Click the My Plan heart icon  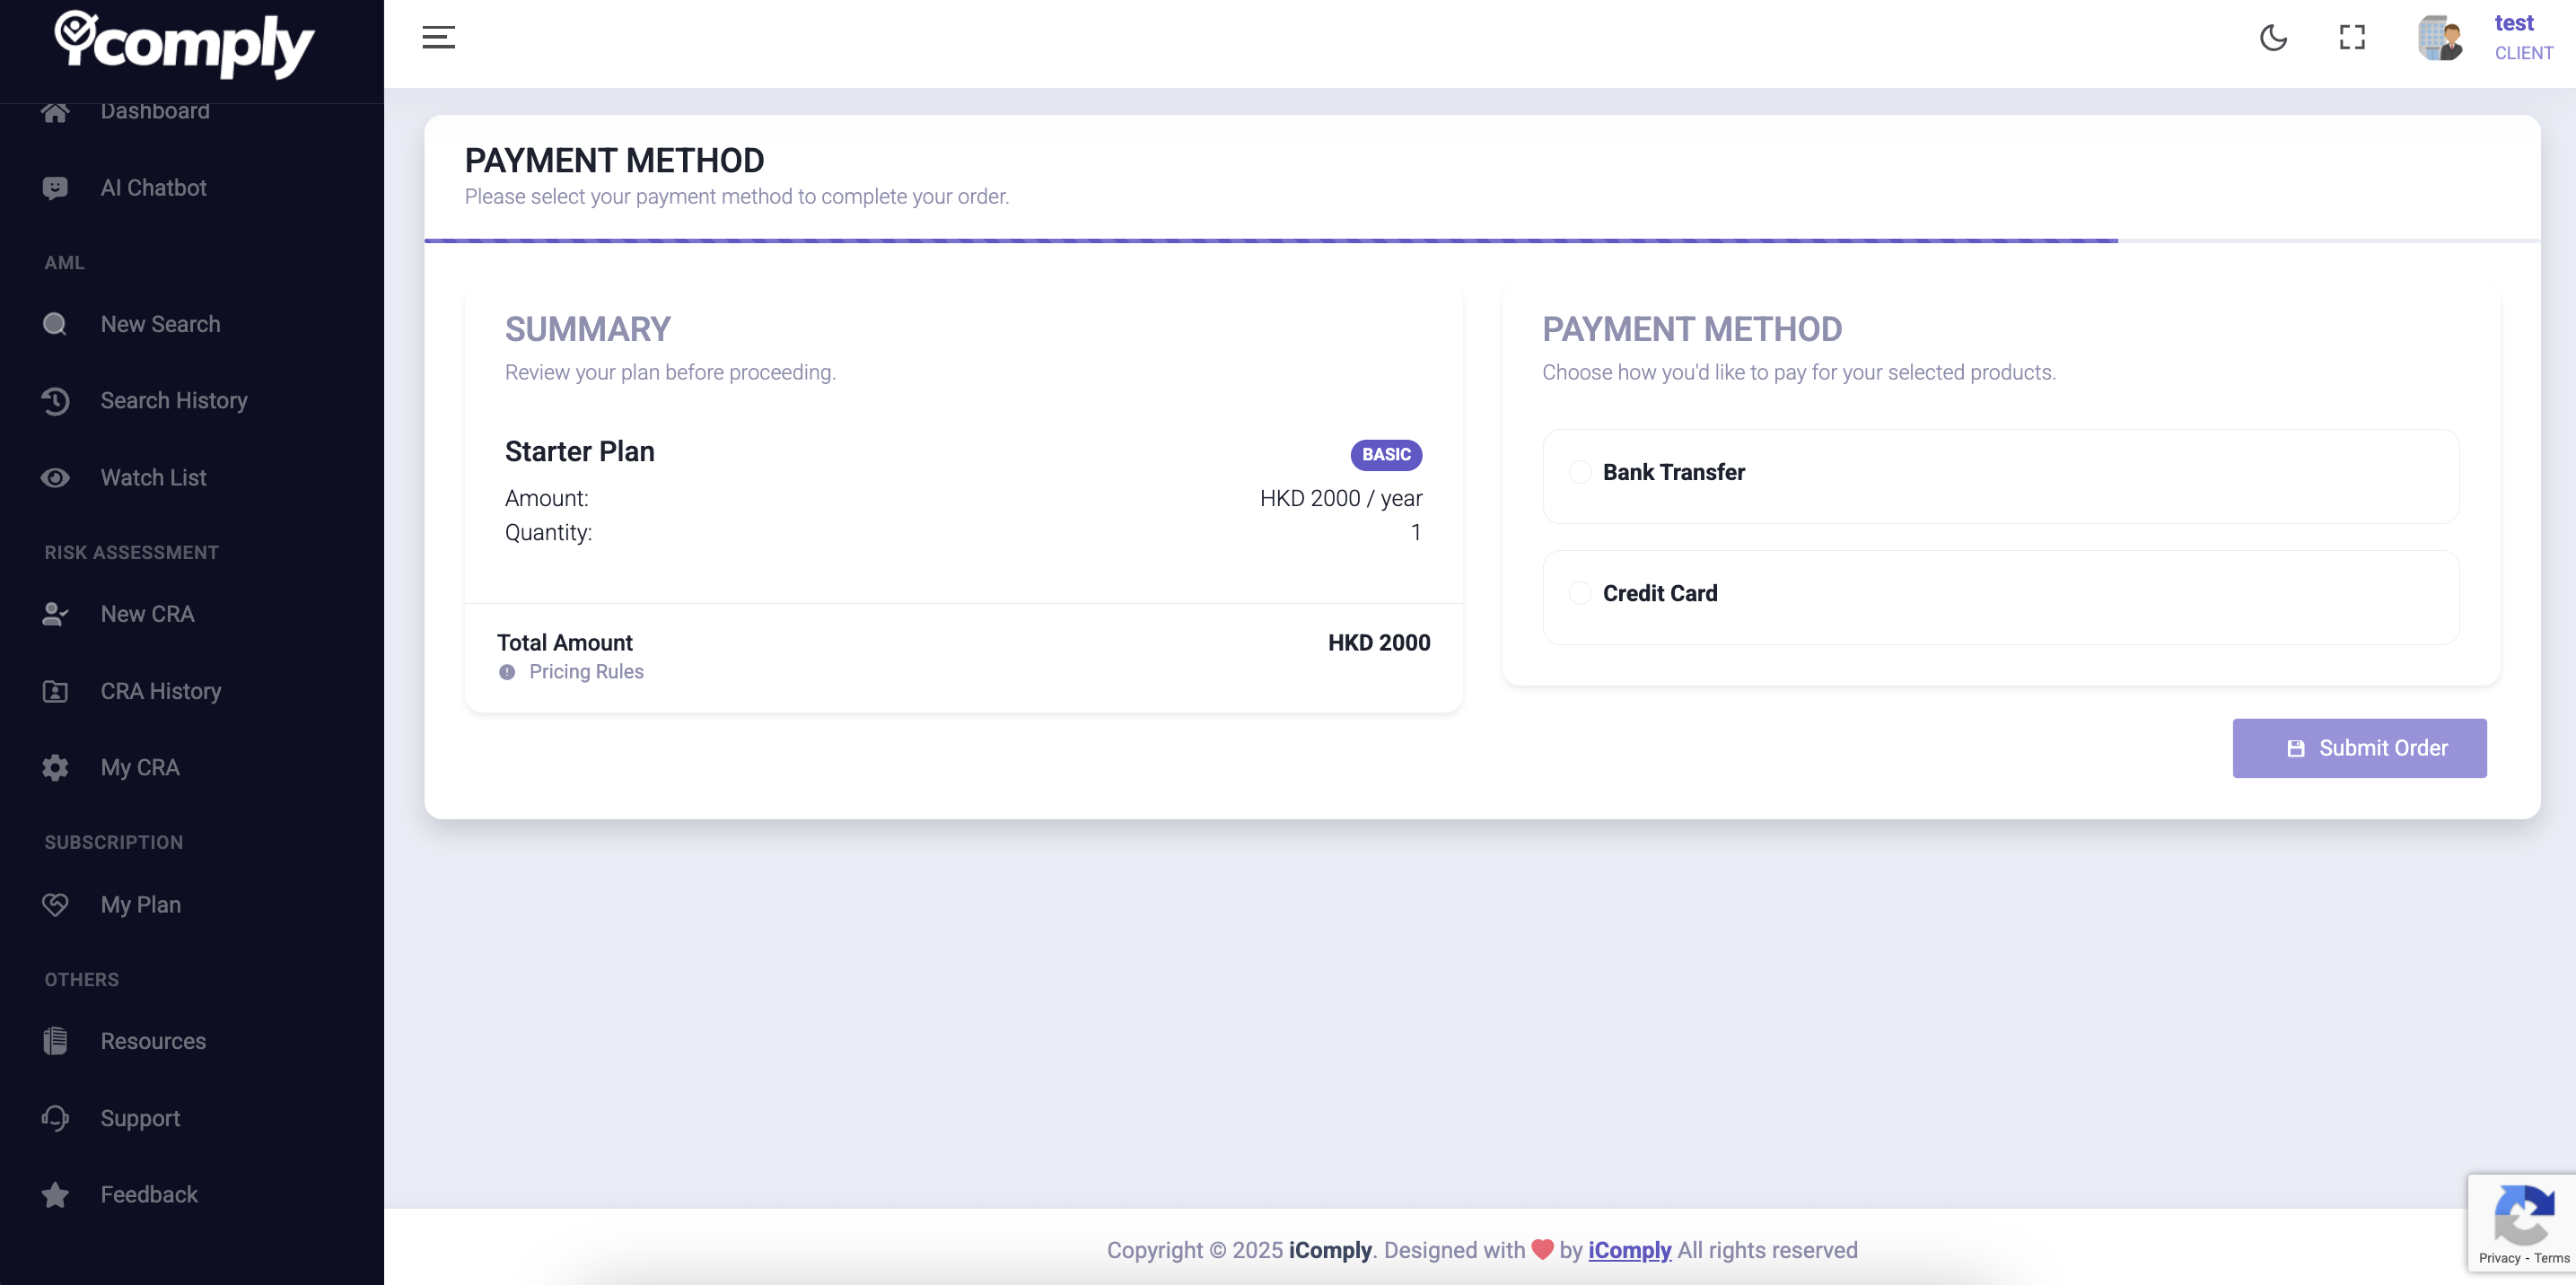tap(55, 905)
